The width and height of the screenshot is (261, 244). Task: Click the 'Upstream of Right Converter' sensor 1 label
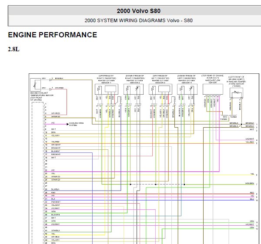pyautogui.click(x=107, y=79)
